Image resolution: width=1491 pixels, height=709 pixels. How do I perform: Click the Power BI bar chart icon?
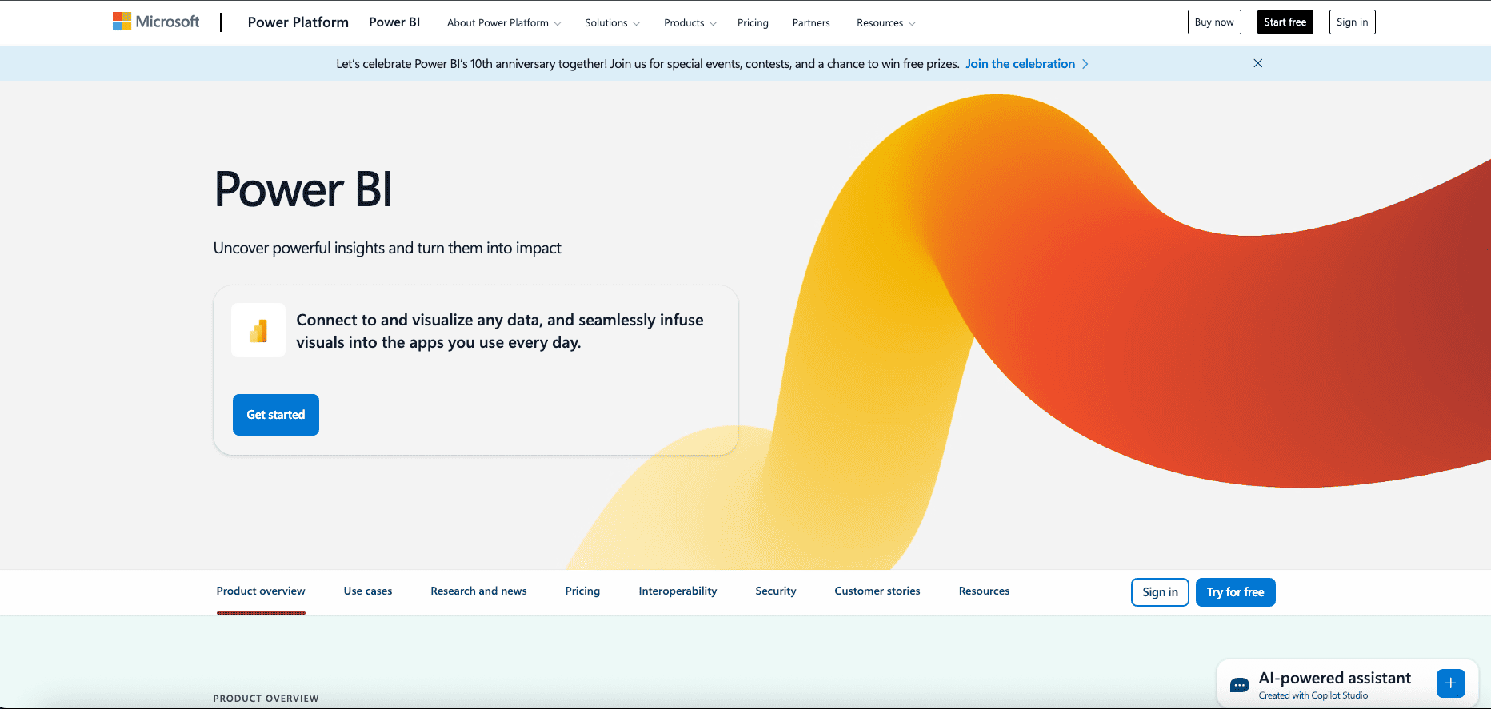tap(258, 330)
